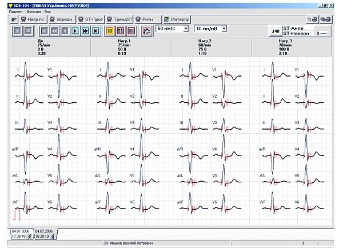This screenshot has width=343, height=252.
Task: Toggle the J40 button
Action: click(276, 31)
